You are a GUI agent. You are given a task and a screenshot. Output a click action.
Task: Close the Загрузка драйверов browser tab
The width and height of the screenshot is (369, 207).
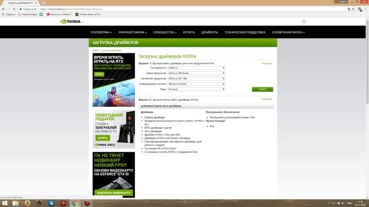click(x=36, y=3)
